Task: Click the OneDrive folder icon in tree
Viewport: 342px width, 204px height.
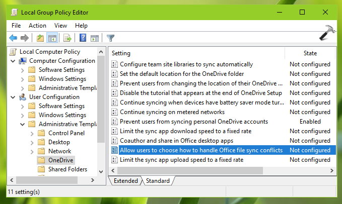Action: point(41,160)
